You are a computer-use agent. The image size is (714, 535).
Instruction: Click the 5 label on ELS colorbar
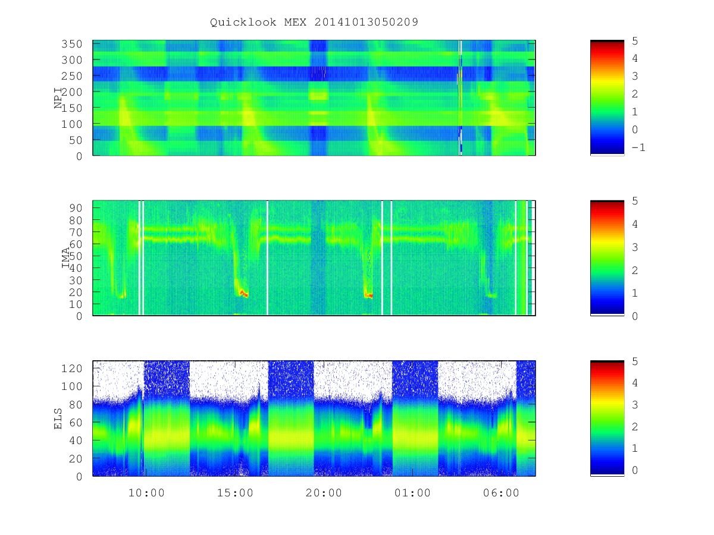coord(634,361)
